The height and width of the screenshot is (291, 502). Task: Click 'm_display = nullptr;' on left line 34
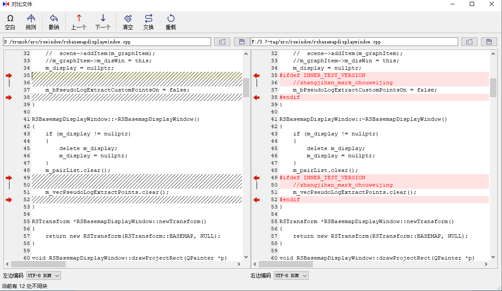(80, 68)
